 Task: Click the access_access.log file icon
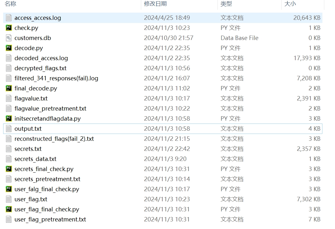pyautogui.click(x=9, y=18)
